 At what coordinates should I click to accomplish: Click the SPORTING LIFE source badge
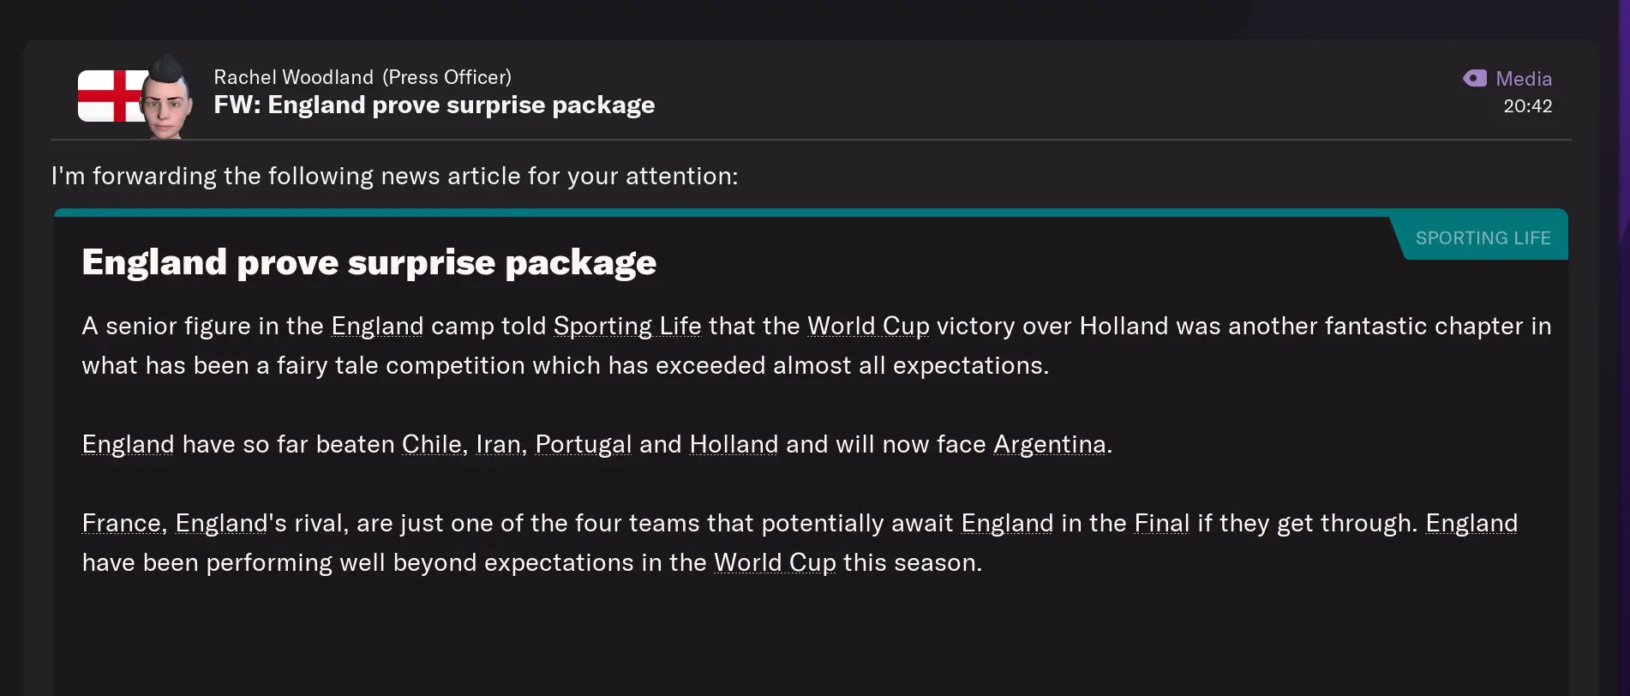coord(1482,237)
